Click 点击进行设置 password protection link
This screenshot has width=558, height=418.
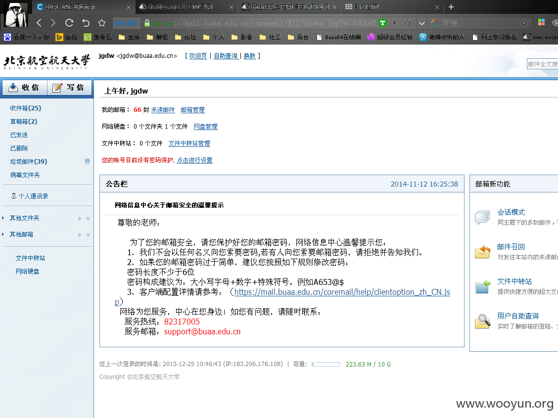pyautogui.click(x=195, y=160)
